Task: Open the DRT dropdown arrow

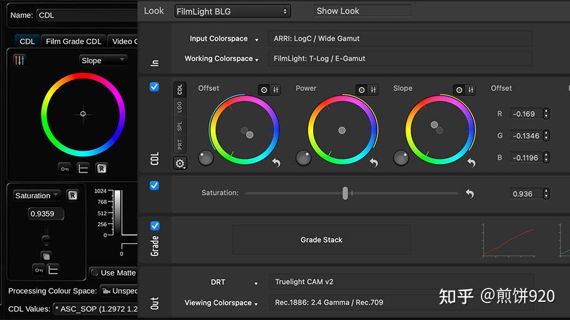Action: 256,284
